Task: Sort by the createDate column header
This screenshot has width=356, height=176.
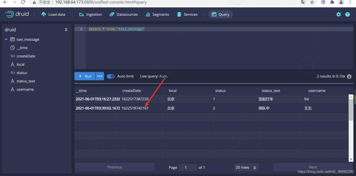Action: [143, 90]
